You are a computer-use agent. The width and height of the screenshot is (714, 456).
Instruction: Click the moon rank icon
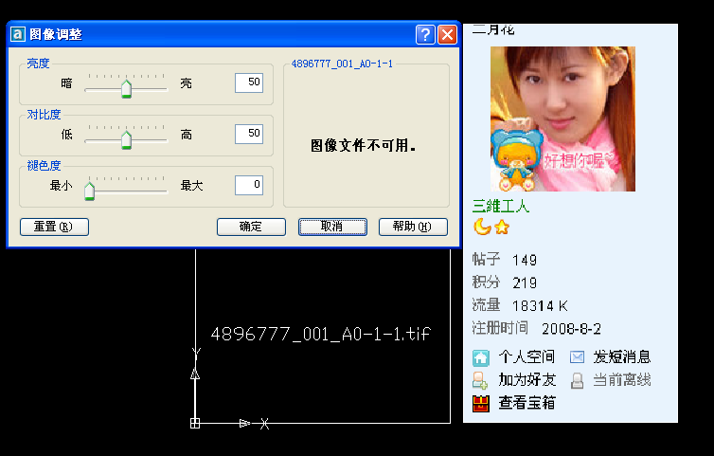[482, 227]
